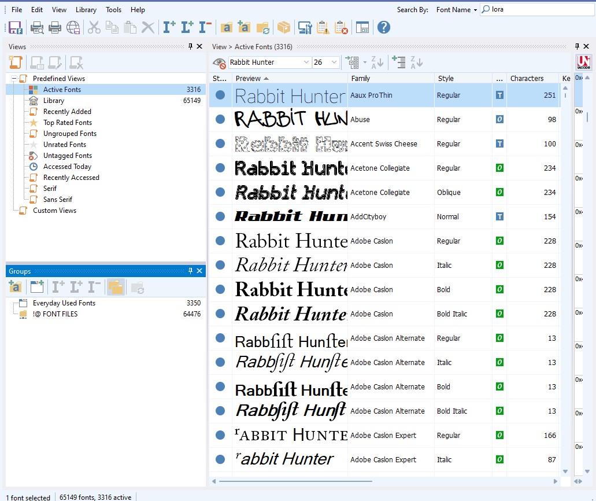Toggle auto-hide pin on Groups panel
The image size is (596, 501).
tap(190, 271)
